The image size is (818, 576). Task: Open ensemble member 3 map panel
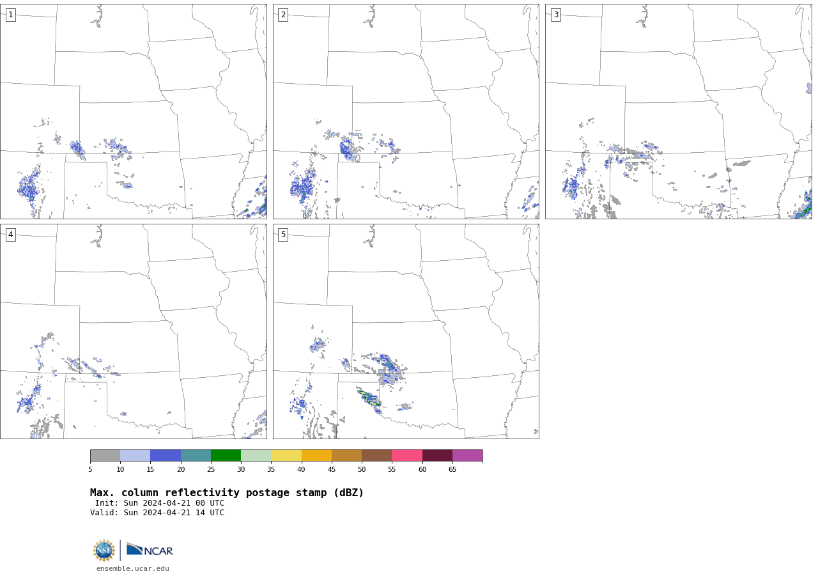[x=678, y=111]
